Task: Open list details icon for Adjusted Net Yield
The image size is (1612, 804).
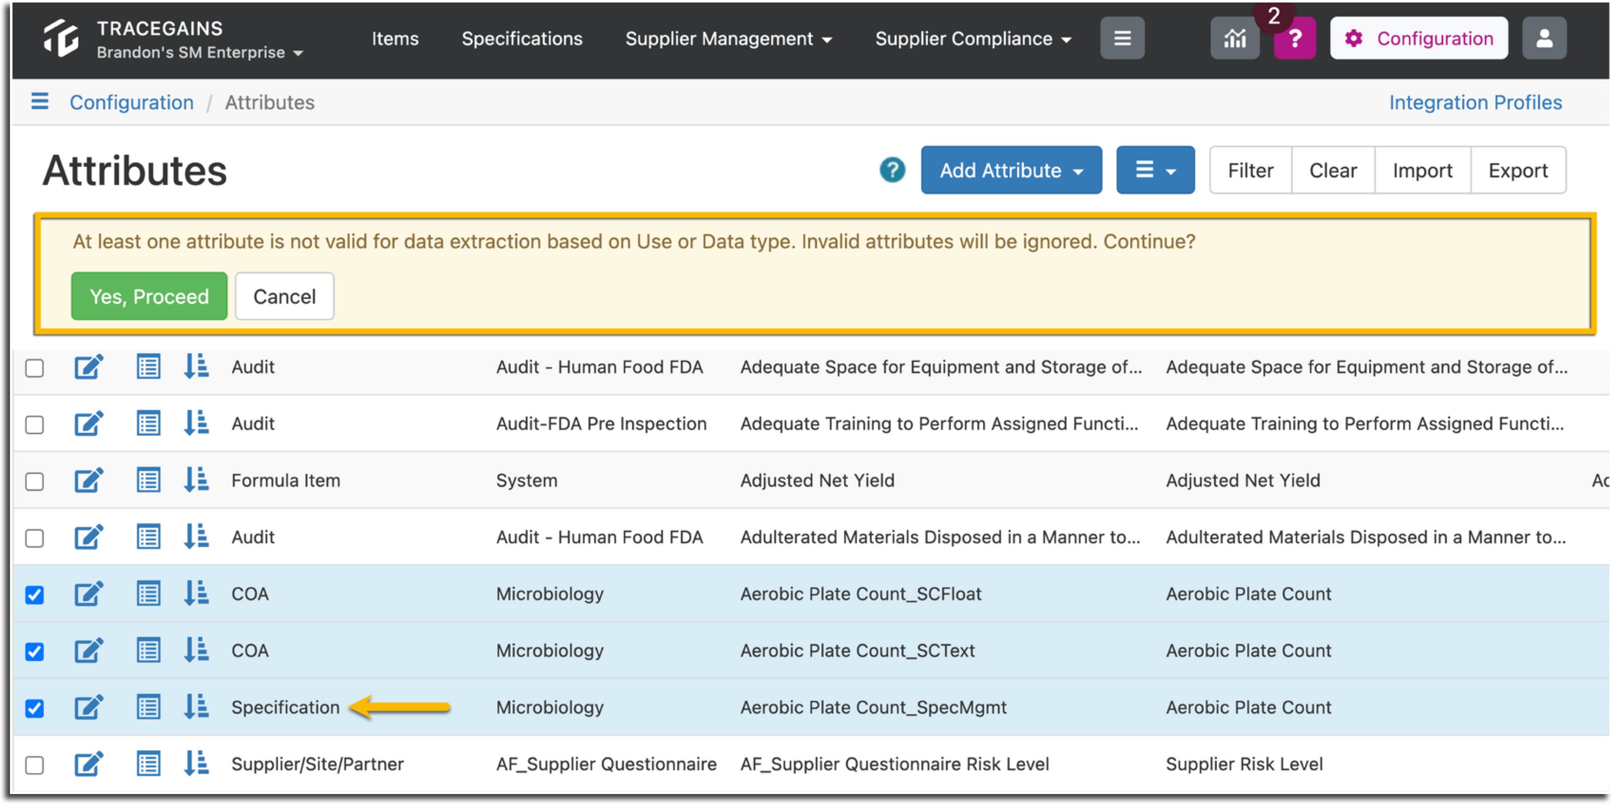Action: pyautogui.click(x=148, y=481)
